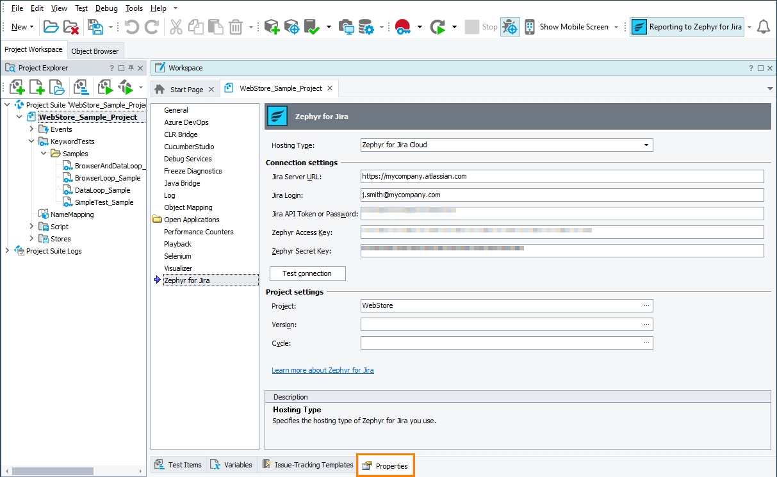Open the Properties tab at bottom
Screen dimensions: 777x477
(x=386, y=465)
